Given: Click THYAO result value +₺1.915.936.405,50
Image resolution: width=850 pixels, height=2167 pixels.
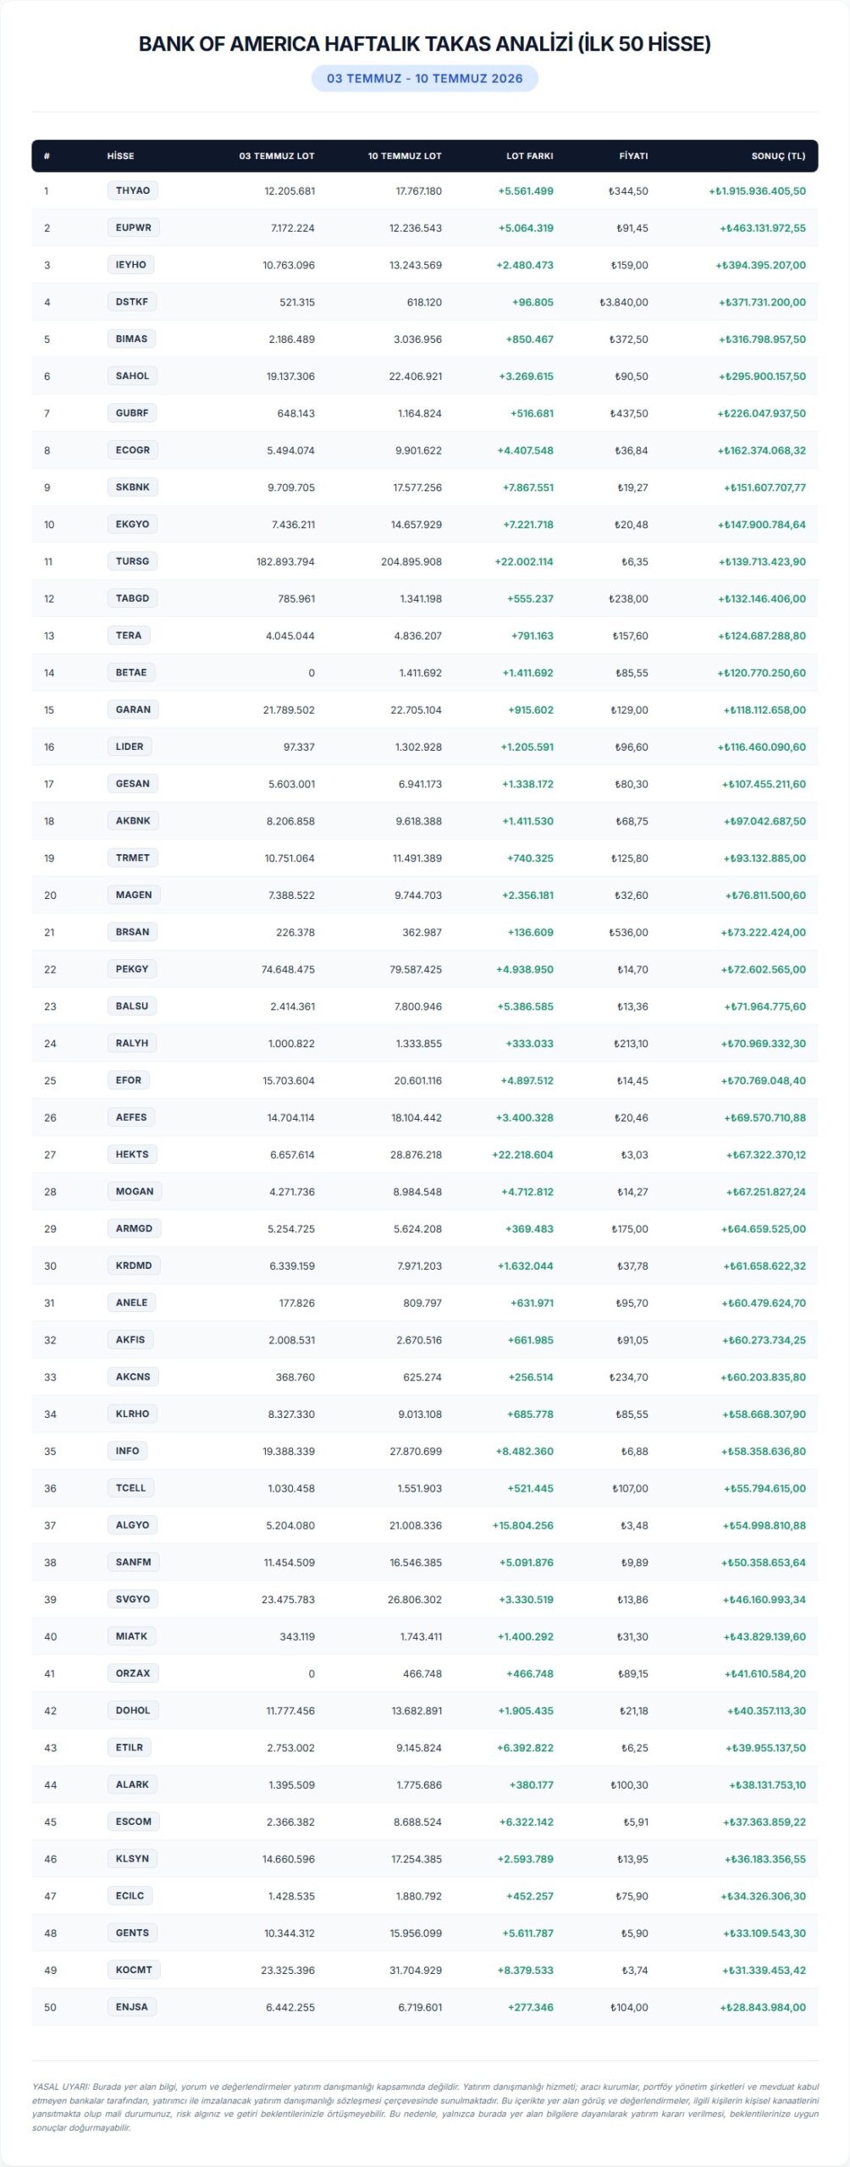Looking at the screenshot, I should coord(758,191).
